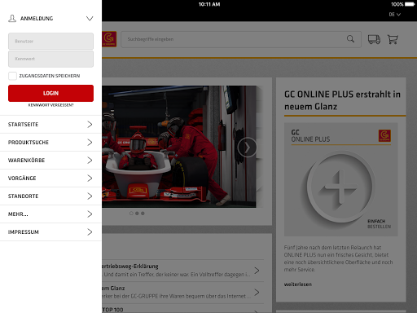This screenshot has height=313, width=417.
Task: Click the Kennwort vergessen link
Action: [x=50, y=105]
